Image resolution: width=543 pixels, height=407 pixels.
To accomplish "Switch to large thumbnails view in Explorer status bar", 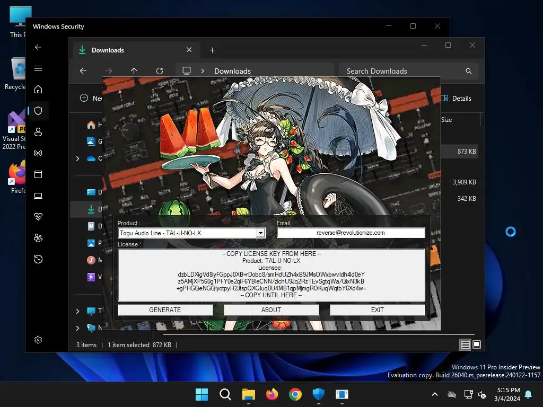I will [x=477, y=344].
